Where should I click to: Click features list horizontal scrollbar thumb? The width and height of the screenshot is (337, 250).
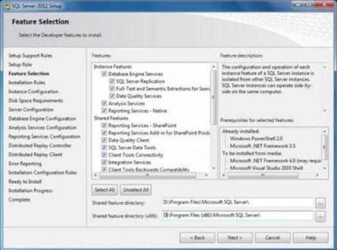(x=148, y=176)
